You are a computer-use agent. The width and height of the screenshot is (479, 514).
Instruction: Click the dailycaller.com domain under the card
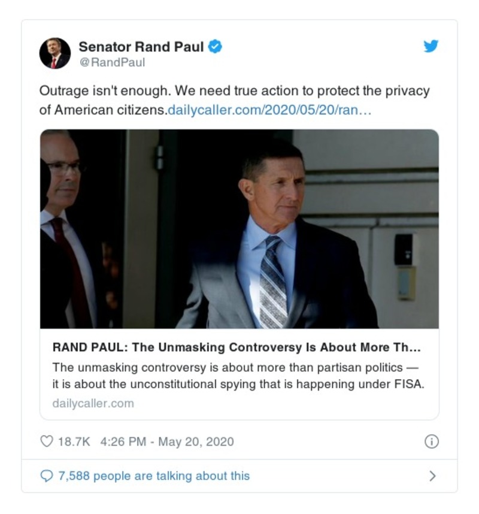click(x=93, y=403)
